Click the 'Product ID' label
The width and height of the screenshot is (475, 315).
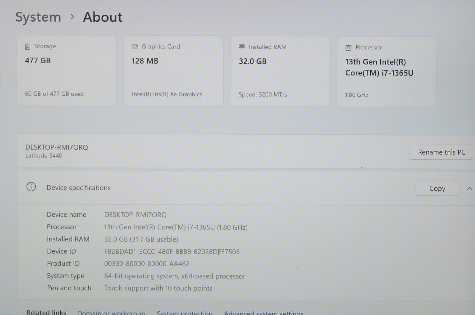click(x=63, y=263)
